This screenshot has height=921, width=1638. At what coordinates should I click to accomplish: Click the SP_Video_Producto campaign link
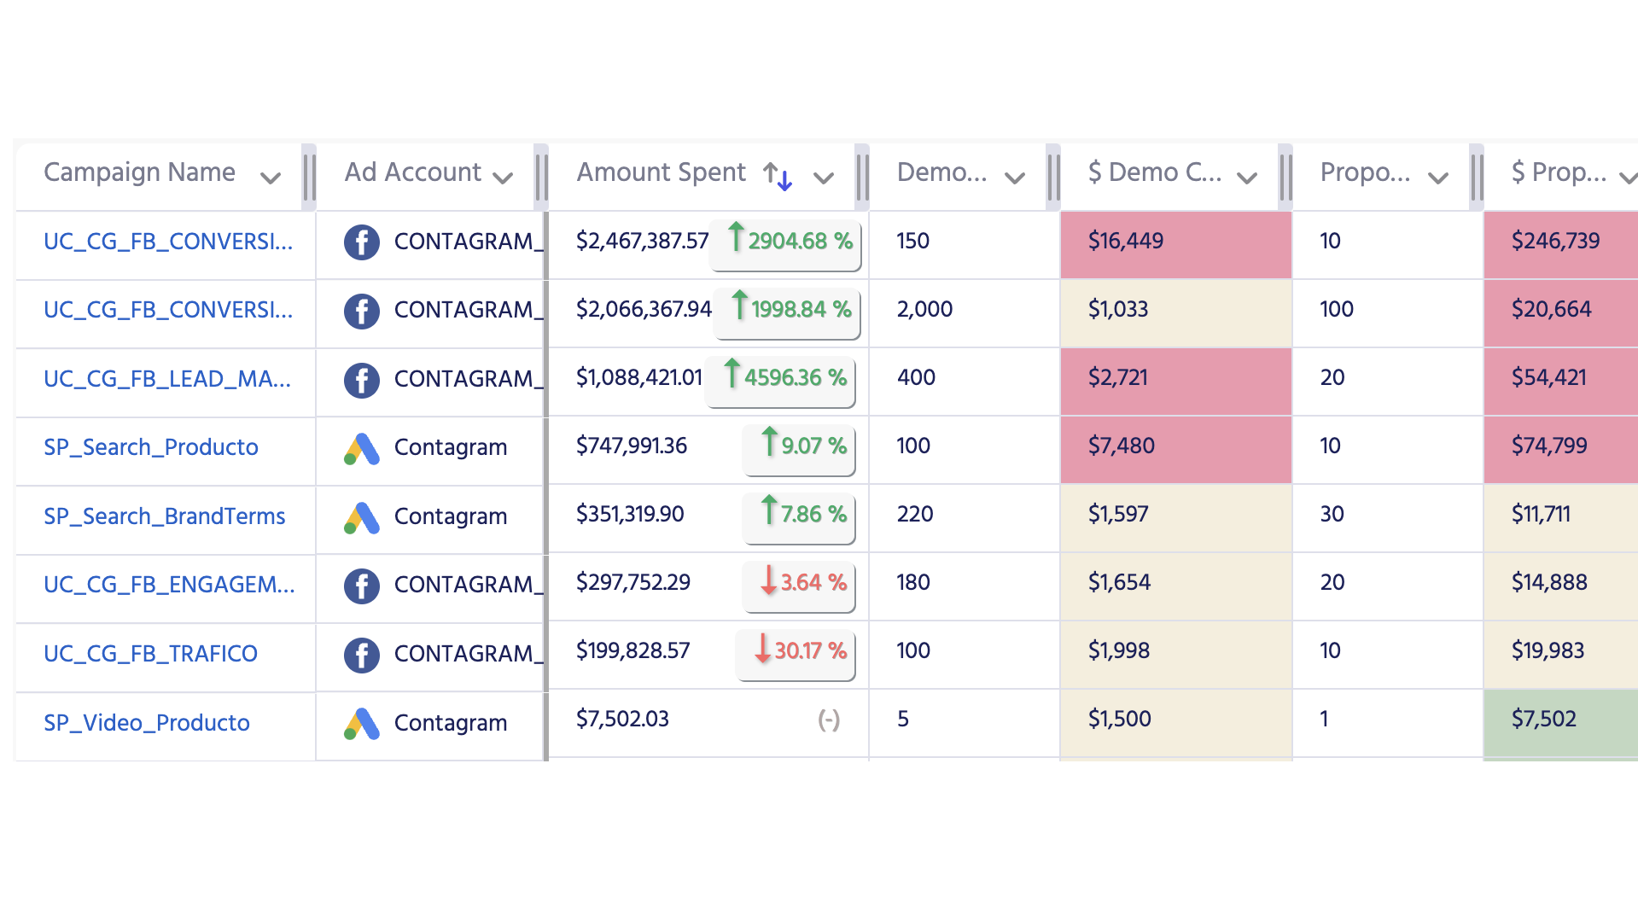tap(147, 723)
